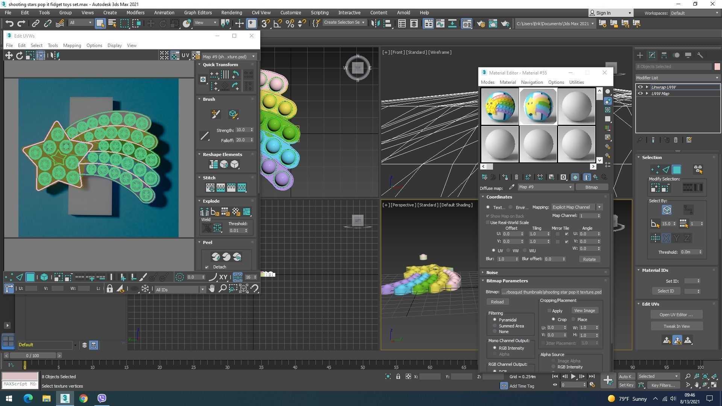Viewport: 722px width, 406px height.
Task: Click Mirror Selected Objects icon in main toolbar
Action: tap(375, 24)
